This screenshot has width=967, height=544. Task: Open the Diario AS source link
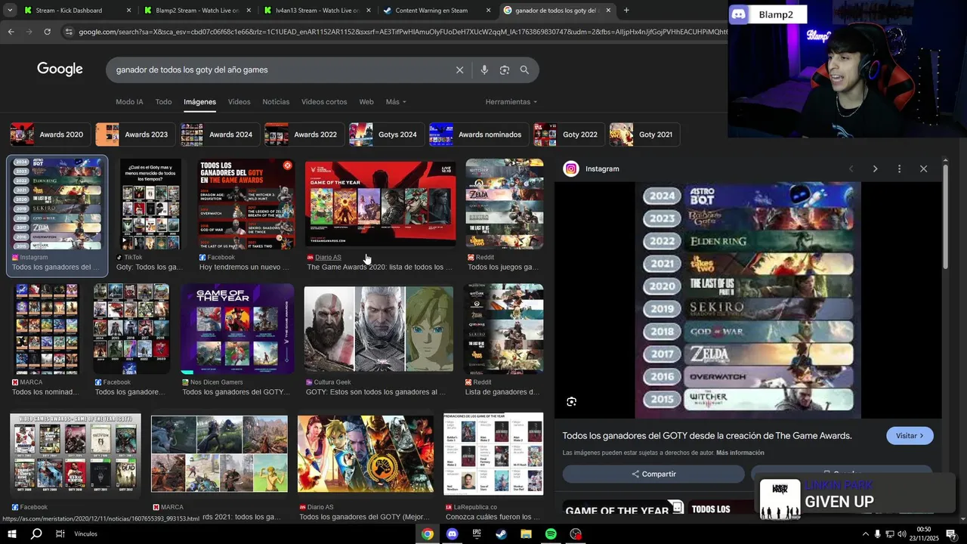[328, 258]
